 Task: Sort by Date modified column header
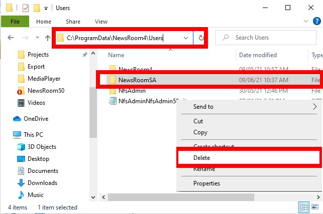(258, 55)
